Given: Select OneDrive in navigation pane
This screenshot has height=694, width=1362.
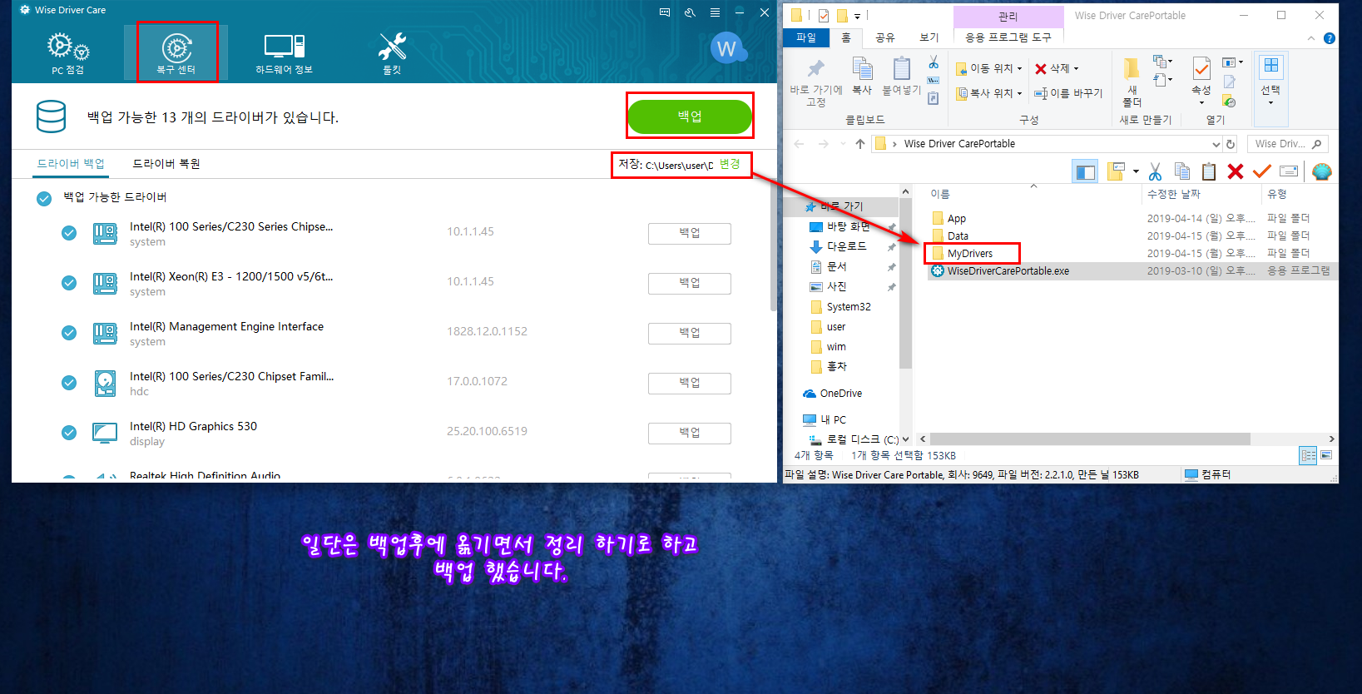Looking at the screenshot, I should (x=841, y=394).
